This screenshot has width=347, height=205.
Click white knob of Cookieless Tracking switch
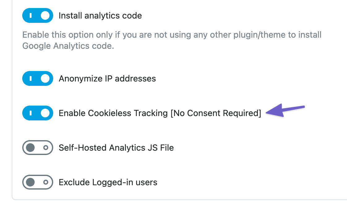(45, 113)
